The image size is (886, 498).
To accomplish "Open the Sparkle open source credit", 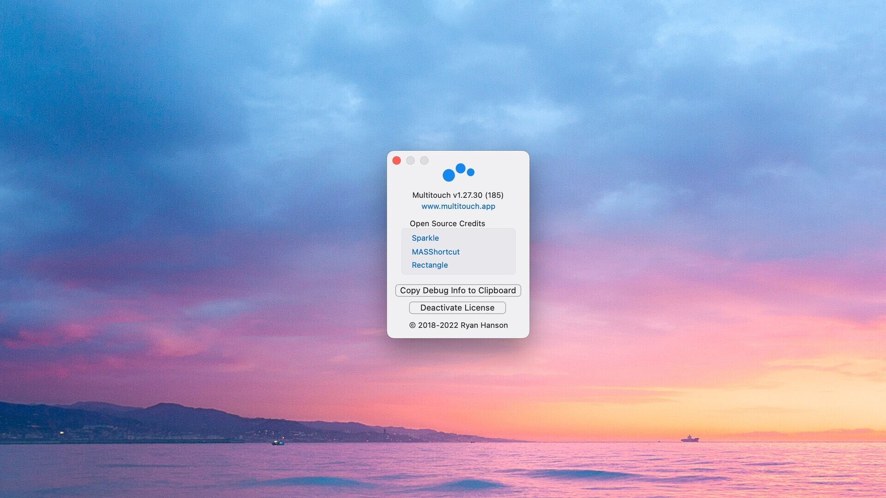I will (425, 238).
